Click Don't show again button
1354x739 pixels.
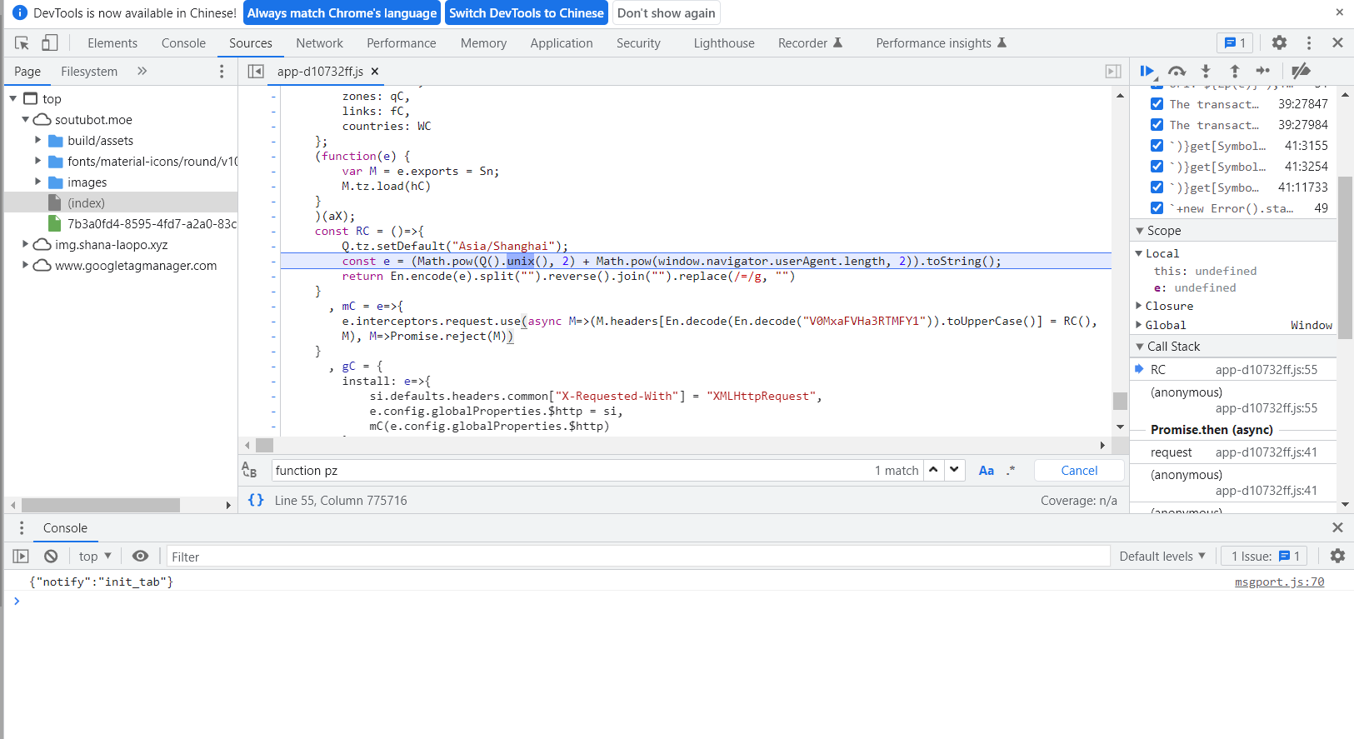click(667, 13)
